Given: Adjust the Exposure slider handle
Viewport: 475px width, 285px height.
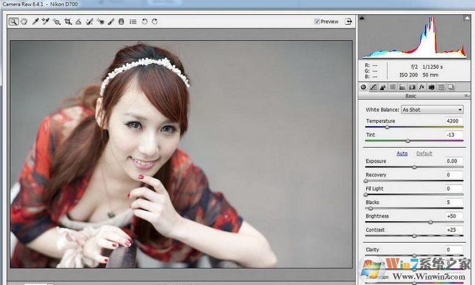Looking at the screenshot, I should [414, 167].
